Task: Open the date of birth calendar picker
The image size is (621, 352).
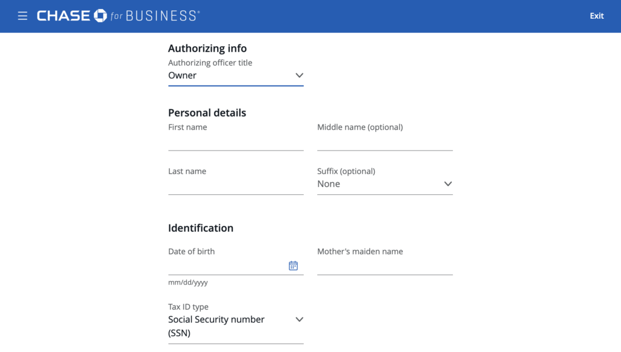Action: click(x=293, y=266)
